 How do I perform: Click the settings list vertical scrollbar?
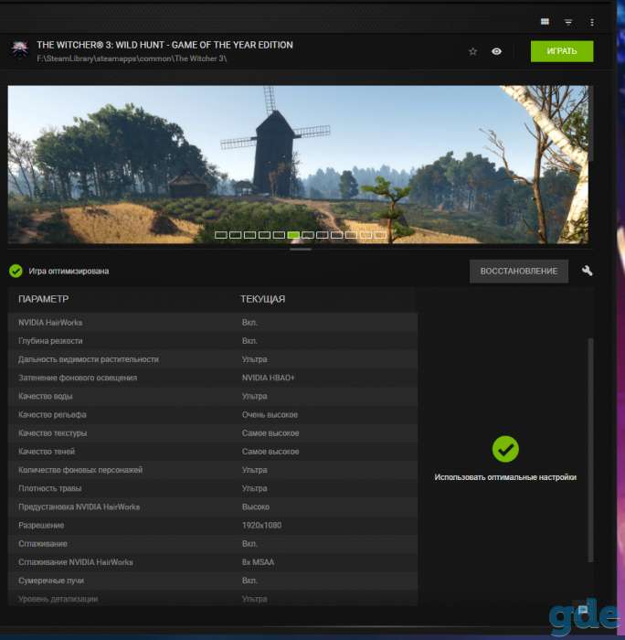click(590, 450)
